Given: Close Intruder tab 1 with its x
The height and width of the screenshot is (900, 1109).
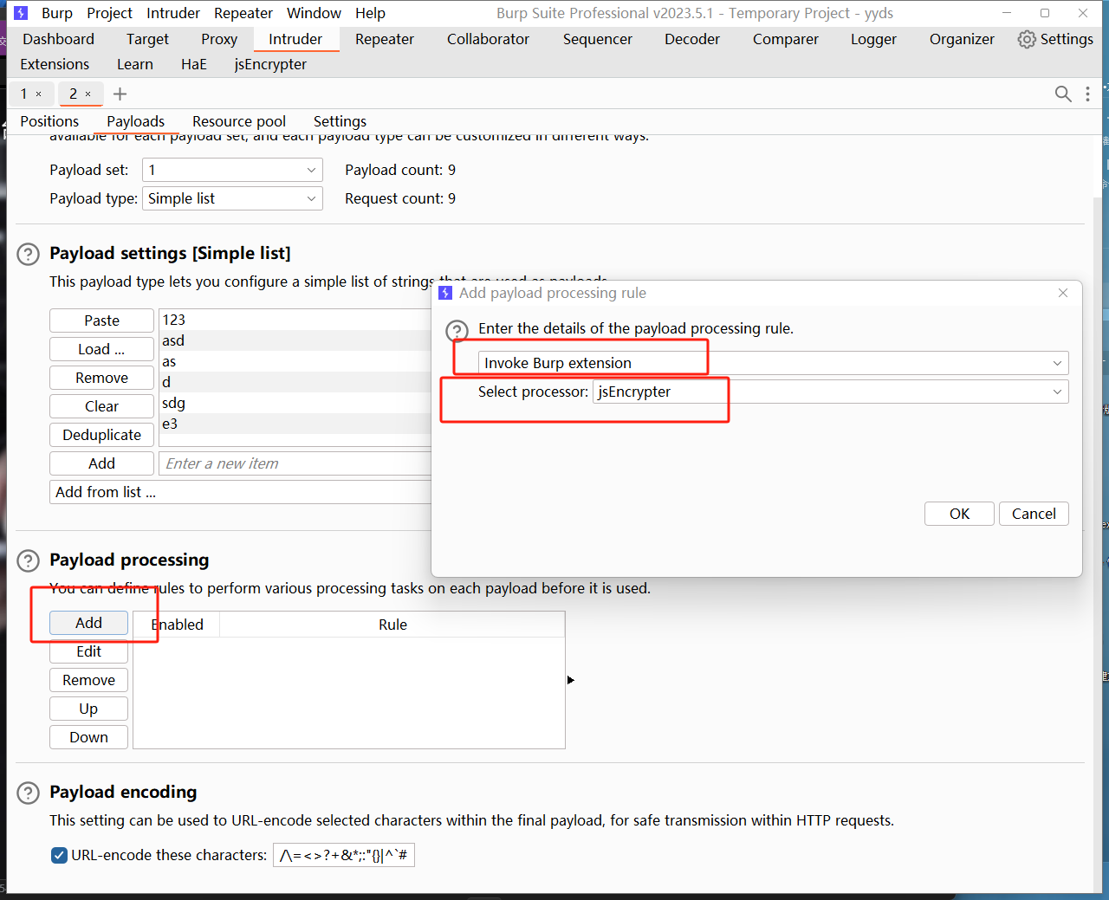Looking at the screenshot, I should (x=38, y=94).
